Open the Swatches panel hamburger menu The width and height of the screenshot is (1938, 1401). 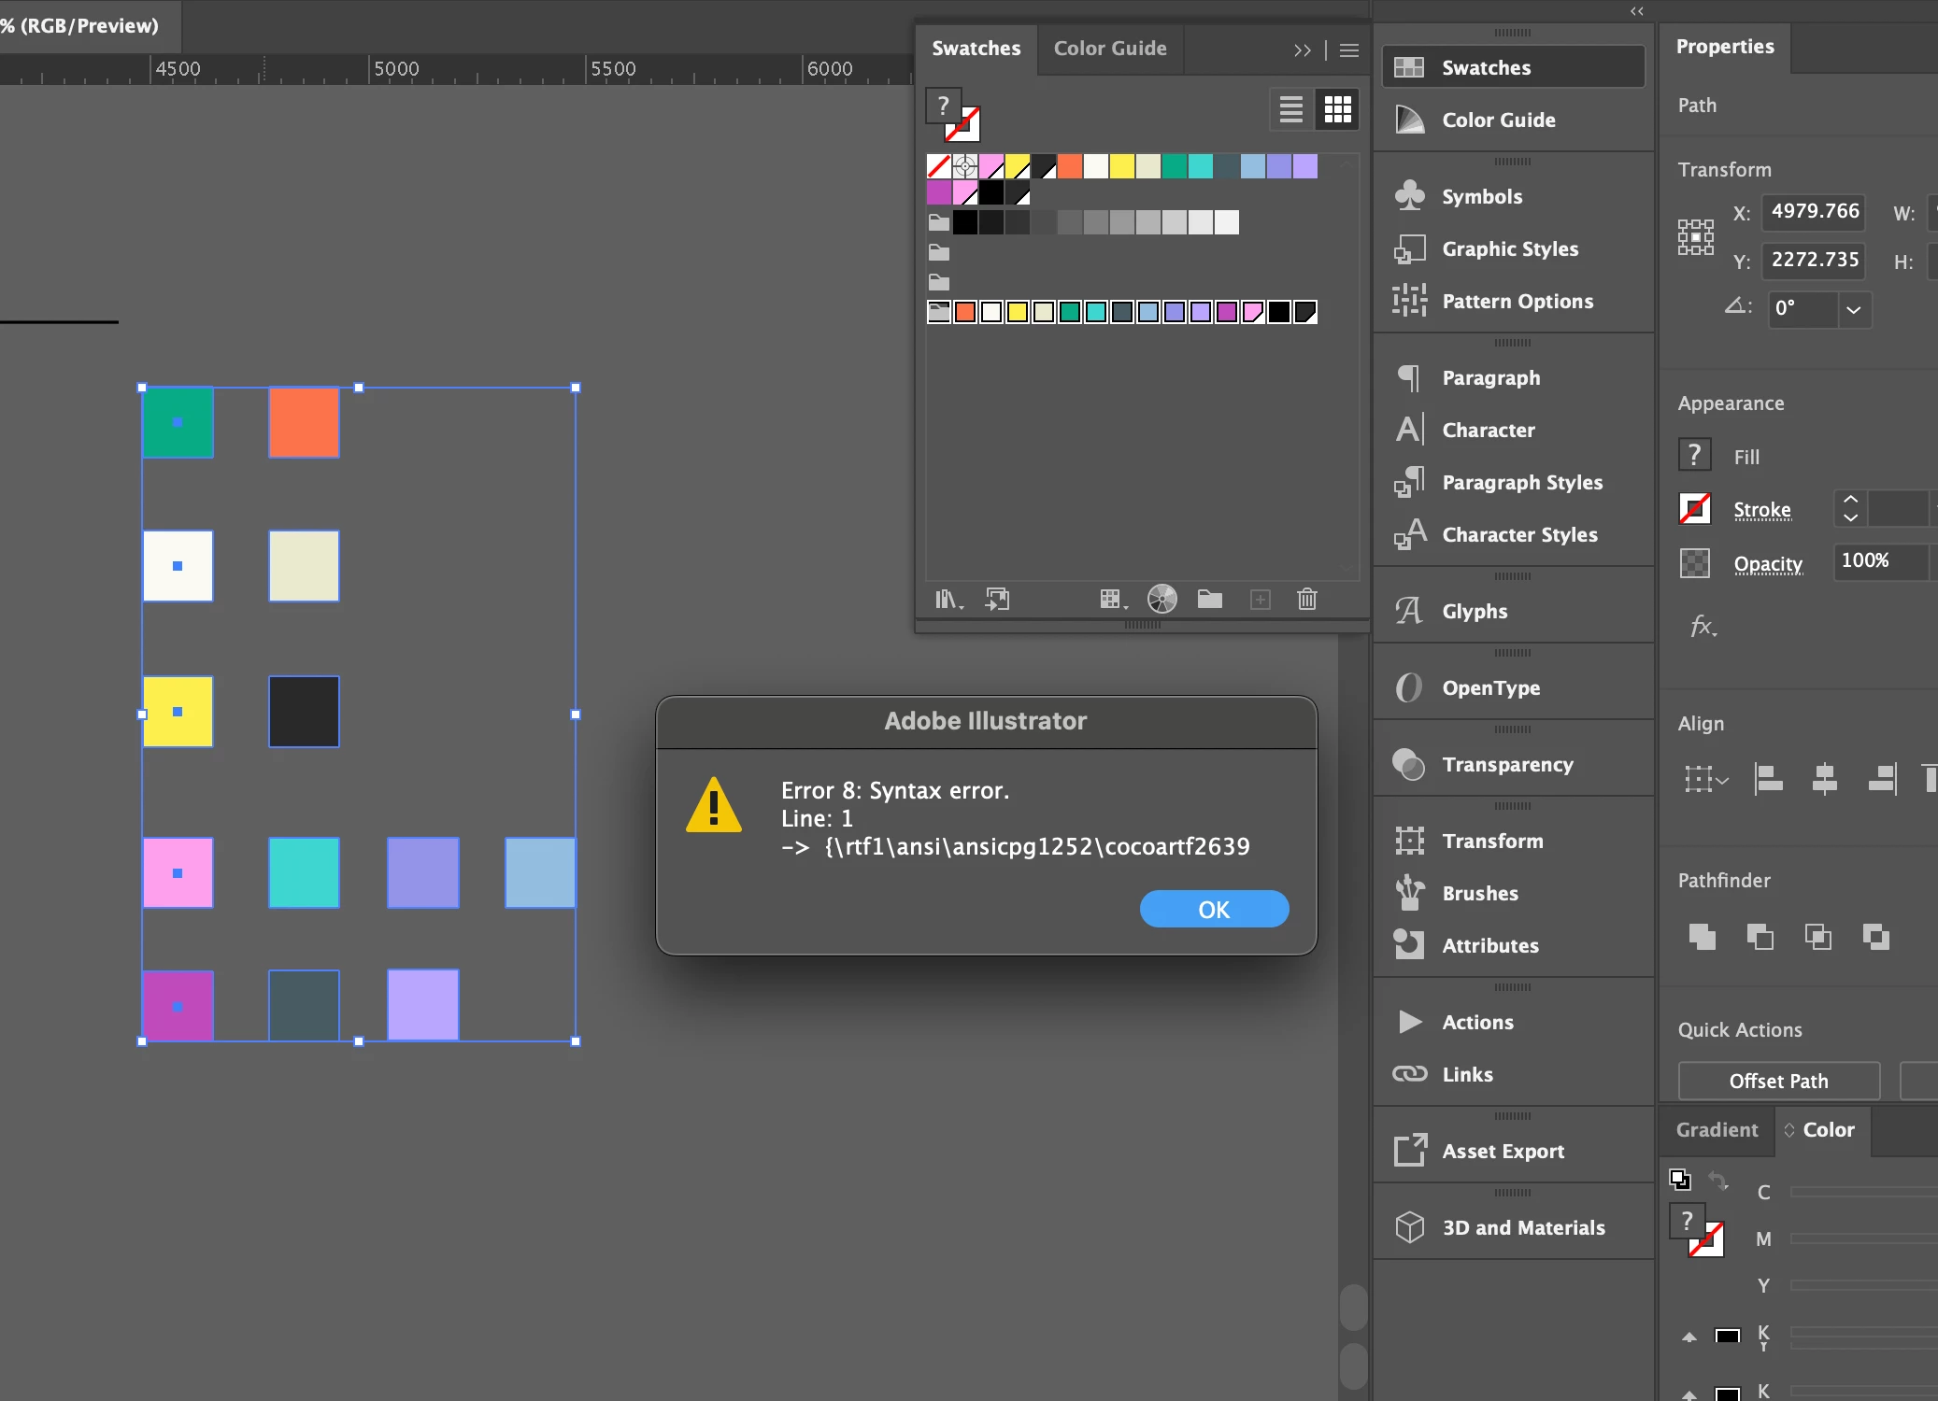point(1348,50)
